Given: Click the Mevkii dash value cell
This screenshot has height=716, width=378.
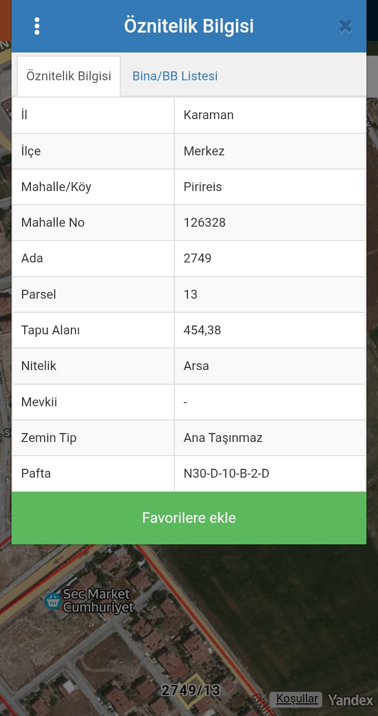Looking at the screenshot, I should [x=186, y=402].
